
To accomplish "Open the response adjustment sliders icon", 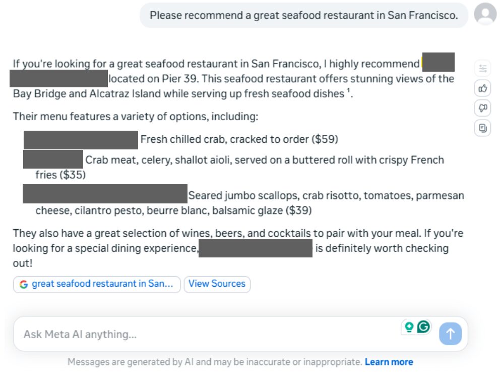I will click(x=483, y=69).
